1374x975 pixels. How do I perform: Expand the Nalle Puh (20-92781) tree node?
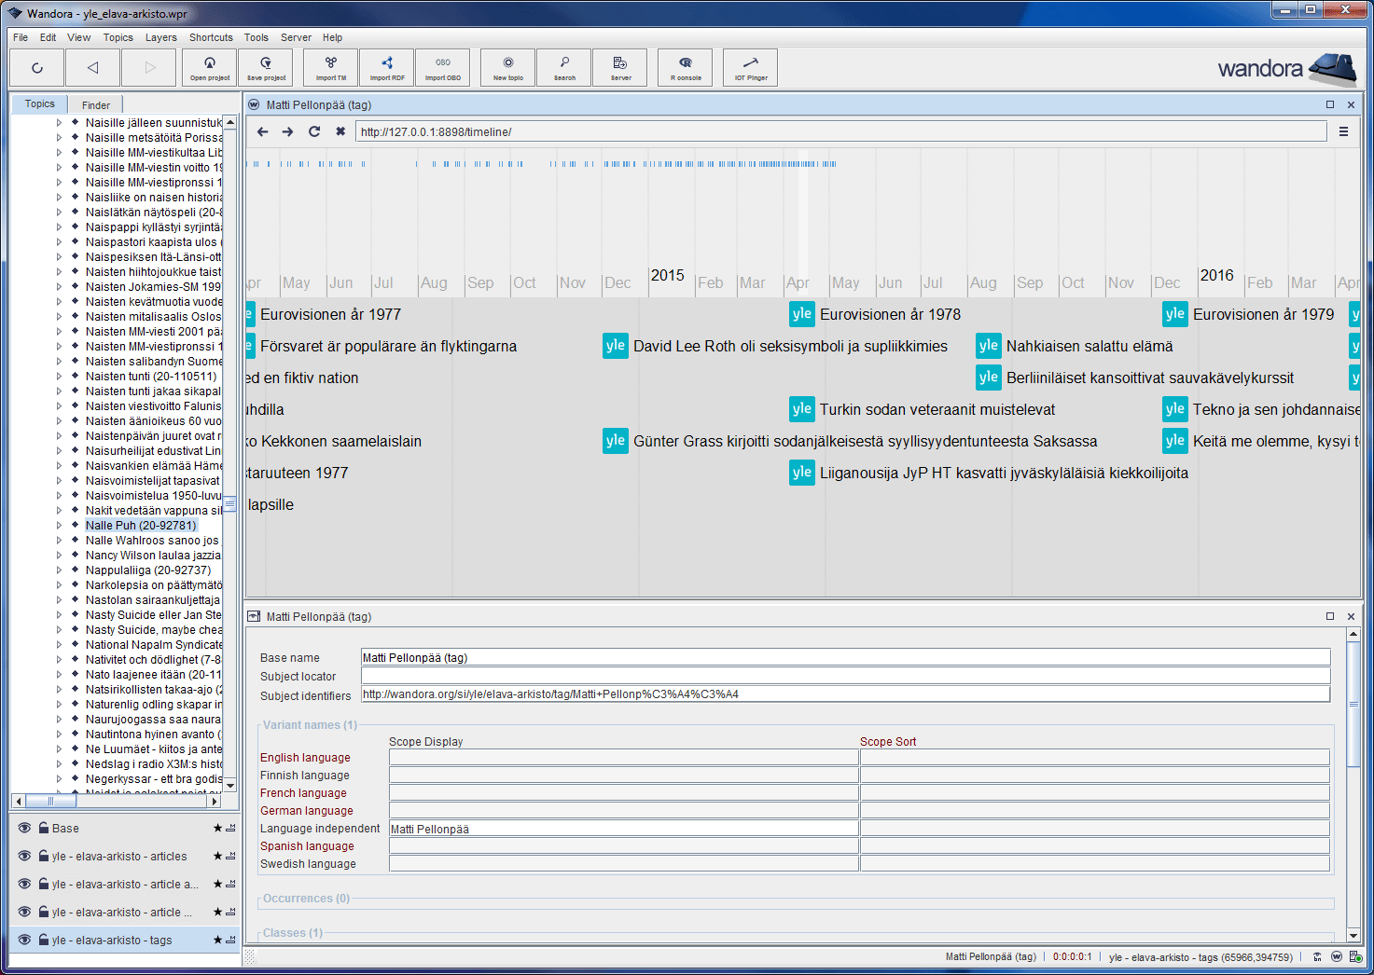coord(59,526)
